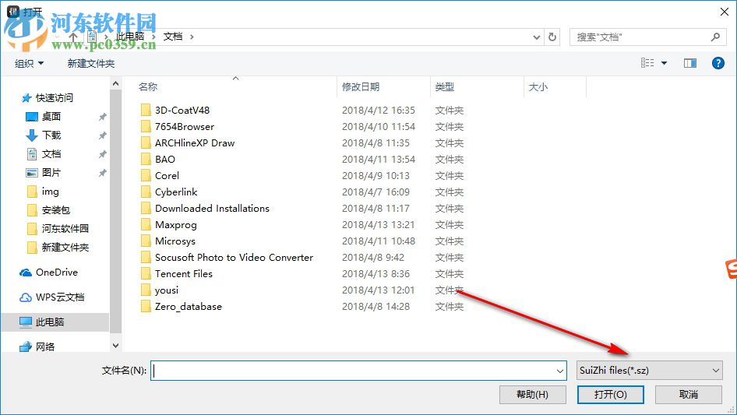Click the sidebar scroll down arrow
Image resolution: width=737 pixels, height=415 pixels.
115,346
